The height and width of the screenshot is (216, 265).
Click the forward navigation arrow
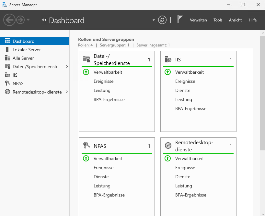(x=20, y=20)
